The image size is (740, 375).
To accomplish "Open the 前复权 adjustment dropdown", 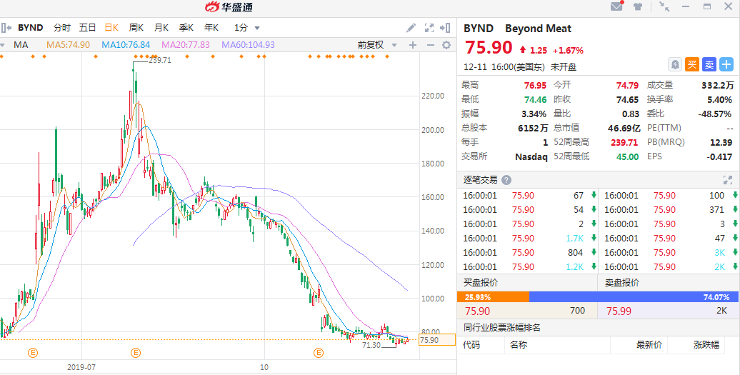I will click(x=377, y=45).
